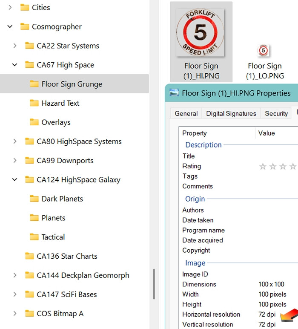The height and width of the screenshot is (329, 298).
Task: Collapse the CA67 High Space folder
Action: click(15, 65)
